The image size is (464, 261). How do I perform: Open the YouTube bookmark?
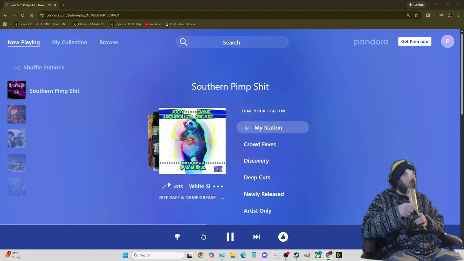coord(153,24)
